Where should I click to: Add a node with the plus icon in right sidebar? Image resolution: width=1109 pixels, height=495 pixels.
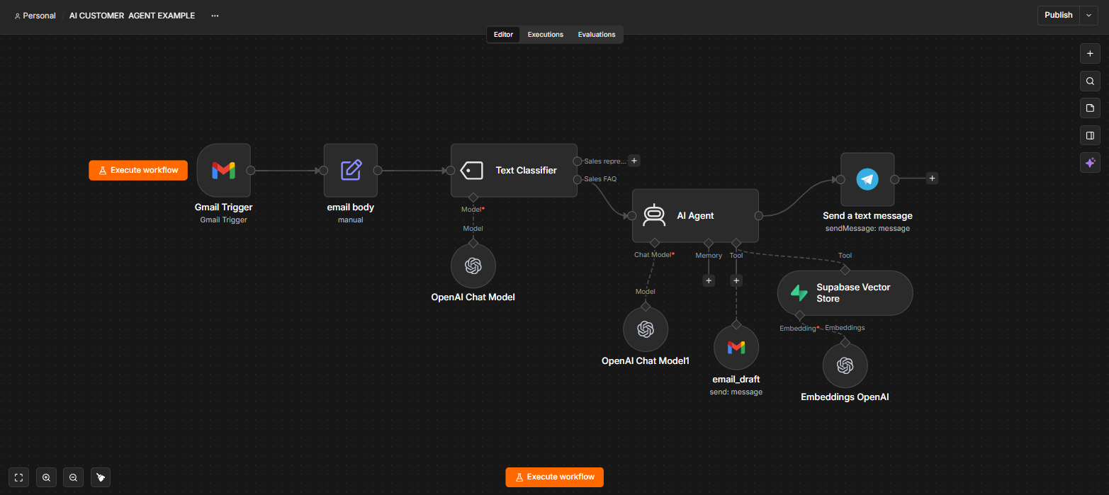[1090, 54]
